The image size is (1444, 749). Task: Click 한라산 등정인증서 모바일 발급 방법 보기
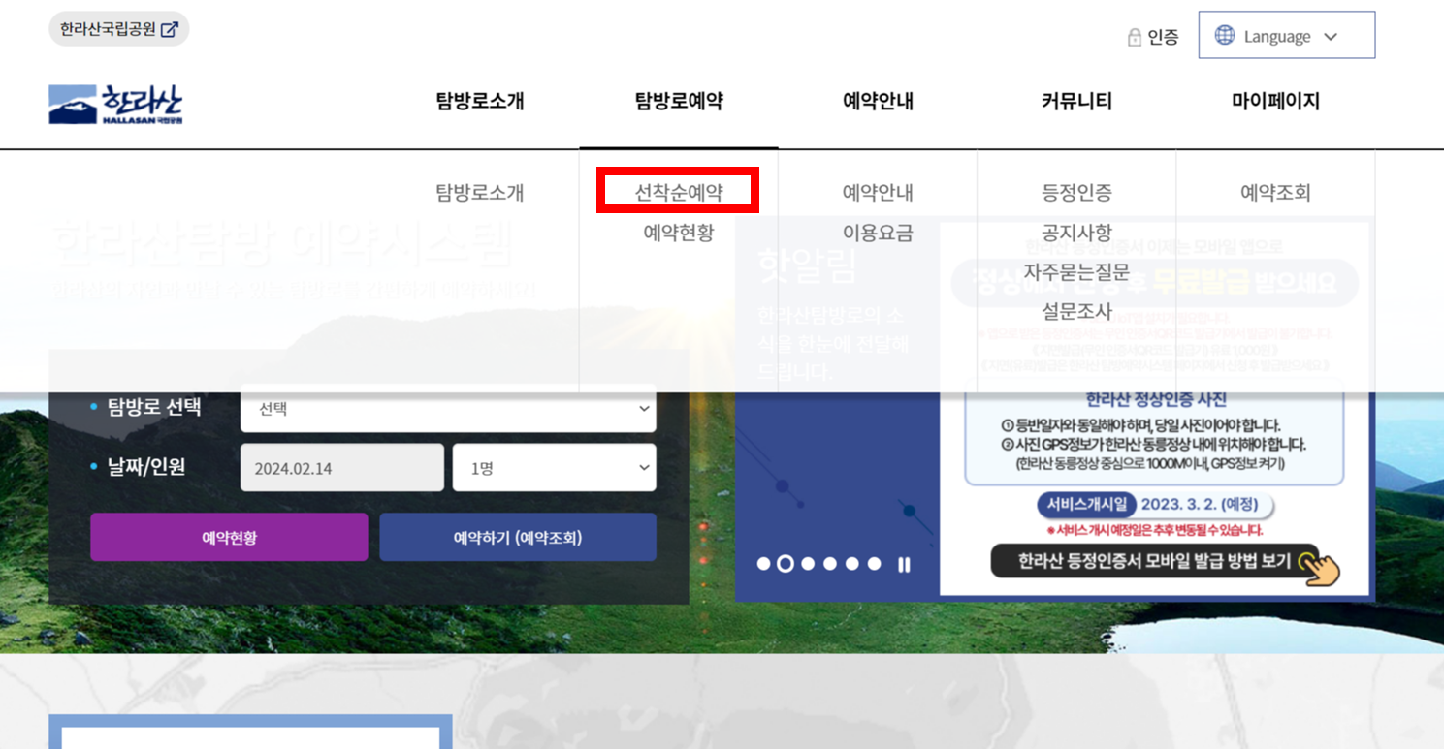(x=1155, y=561)
